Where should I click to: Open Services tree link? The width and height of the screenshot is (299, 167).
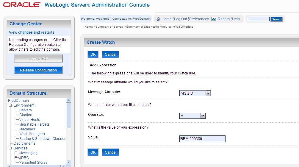click(21, 148)
